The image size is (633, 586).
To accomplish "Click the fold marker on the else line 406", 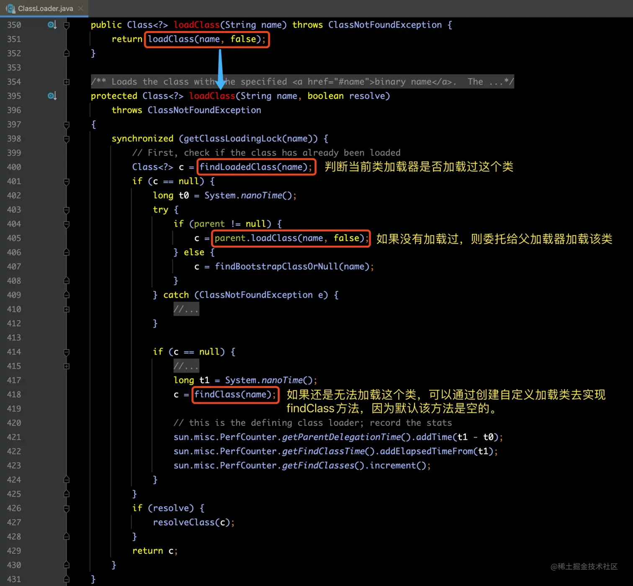I will [67, 252].
